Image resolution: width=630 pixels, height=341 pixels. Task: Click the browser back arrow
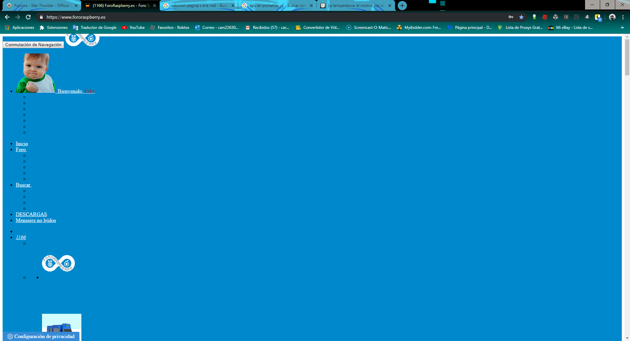coord(7,17)
